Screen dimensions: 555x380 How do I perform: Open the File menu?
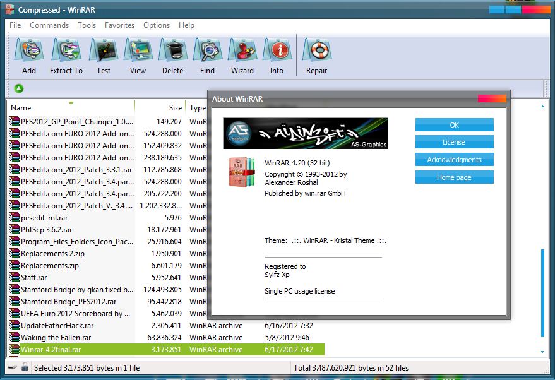(15, 25)
